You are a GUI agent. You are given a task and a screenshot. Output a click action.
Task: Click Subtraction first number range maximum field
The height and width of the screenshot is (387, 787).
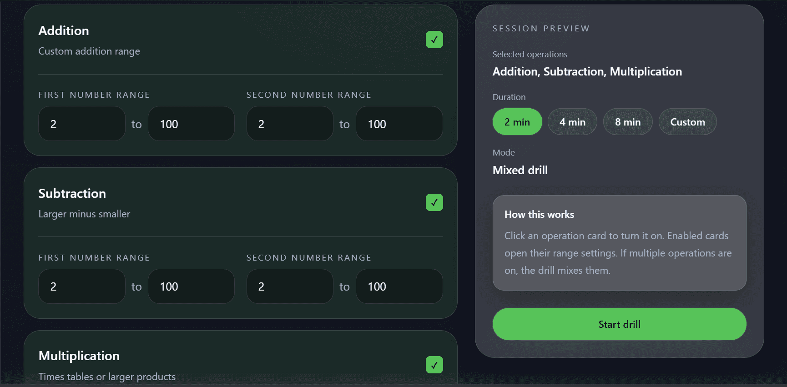pos(191,286)
